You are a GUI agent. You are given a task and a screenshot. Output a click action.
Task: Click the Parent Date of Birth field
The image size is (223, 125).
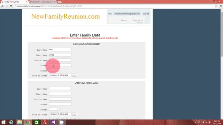point(60,114)
